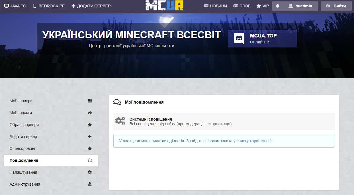The width and height of the screenshot is (354, 195).
Task: Click the server stack icon beside Мої сервери
Action: 90,101
